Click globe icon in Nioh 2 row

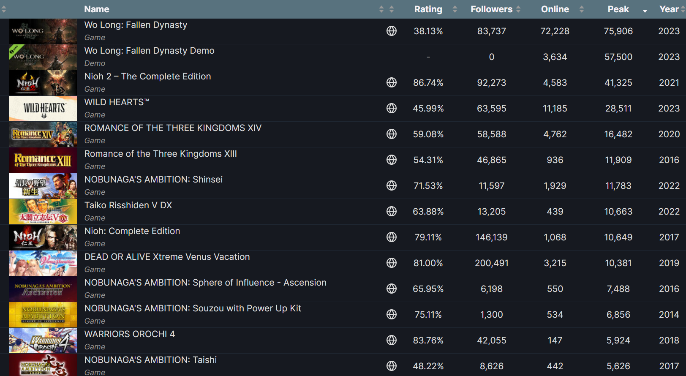[x=392, y=82]
